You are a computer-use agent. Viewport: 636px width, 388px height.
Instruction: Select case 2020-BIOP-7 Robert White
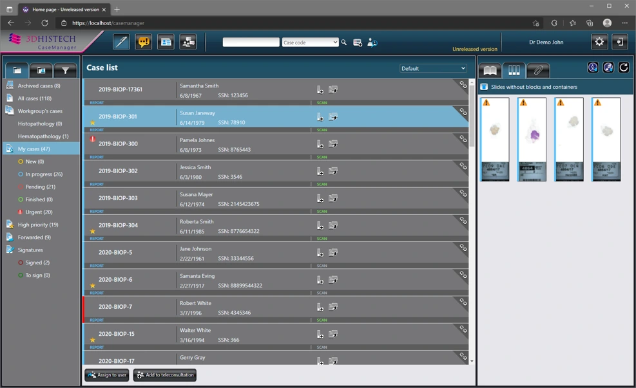click(x=276, y=309)
